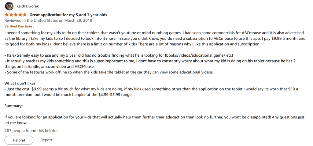Click the 'Summary:' heading text
Image resolution: width=313 pixels, height=146 pixels.
tap(14, 106)
